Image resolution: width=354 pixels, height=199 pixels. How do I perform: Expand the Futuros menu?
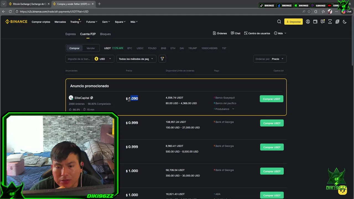coord(92,22)
